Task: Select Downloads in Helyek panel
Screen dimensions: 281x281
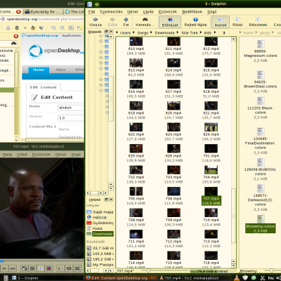Action: pyautogui.click(x=100, y=234)
